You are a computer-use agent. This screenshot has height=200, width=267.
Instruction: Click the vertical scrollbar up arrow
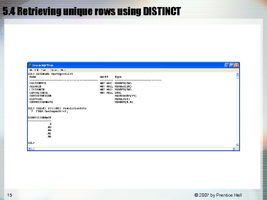coord(237,74)
